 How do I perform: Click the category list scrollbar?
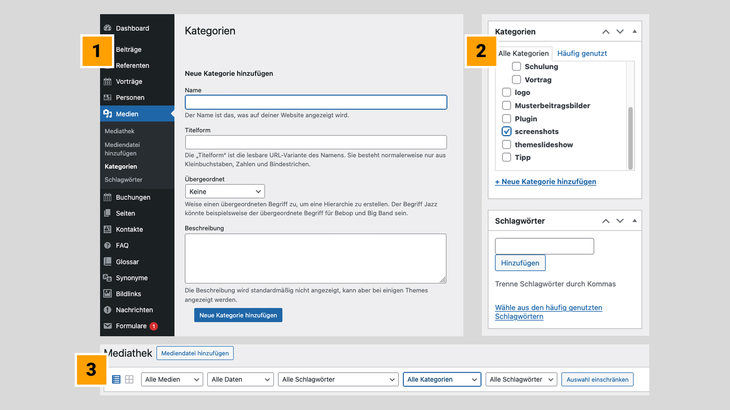(x=630, y=137)
